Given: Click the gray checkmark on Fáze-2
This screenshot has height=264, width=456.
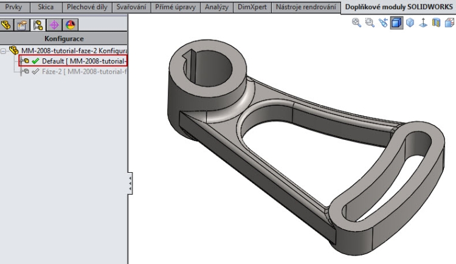Looking at the screenshot, I should click(35, 72).
